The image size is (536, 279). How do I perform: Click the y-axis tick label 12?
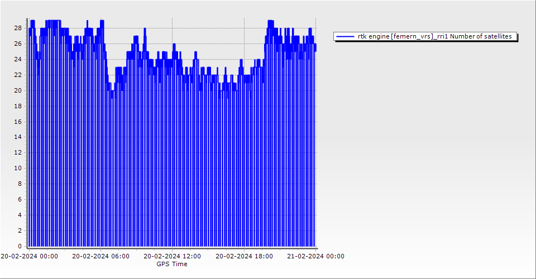tap(18, 152)
